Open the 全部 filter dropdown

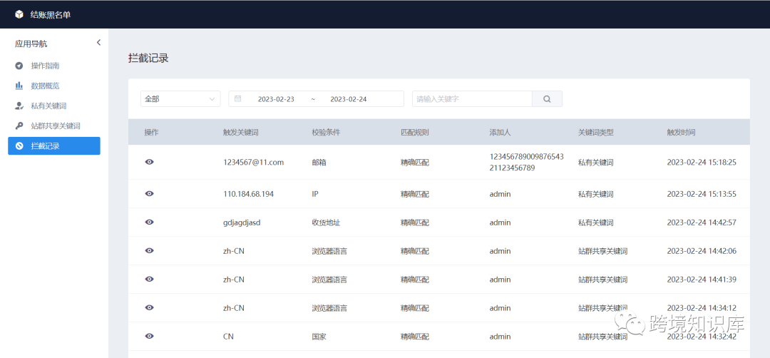coord(180,99)
